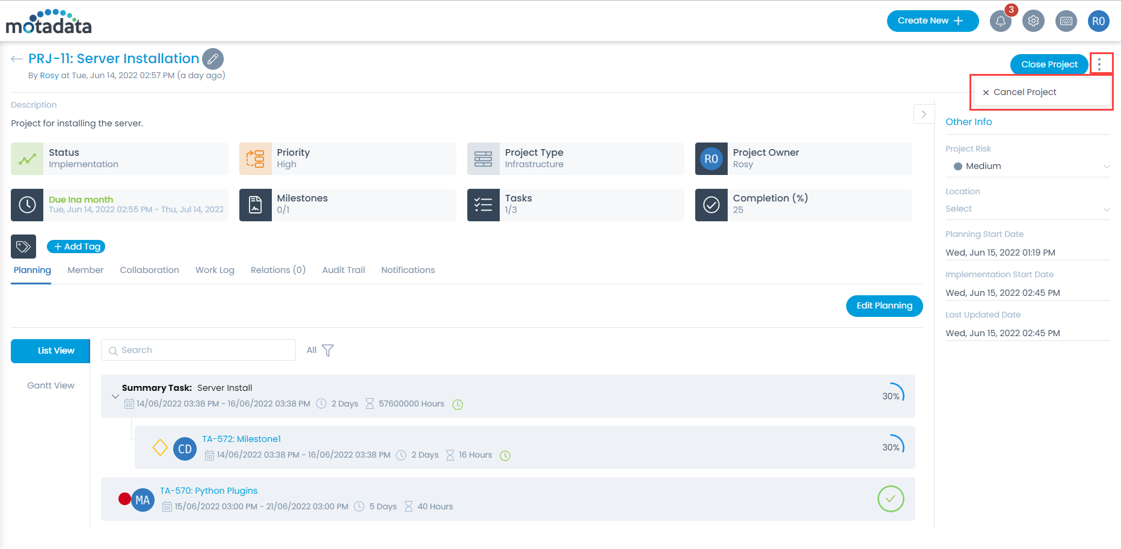Select Cancel Project from the menu
The image size is (1121, 549).
[1025, 91]
